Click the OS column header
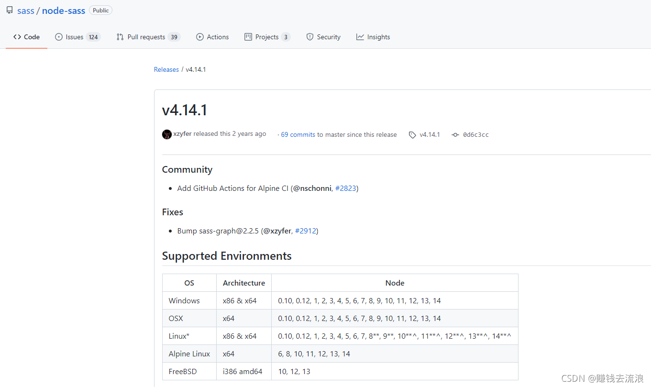 (189, 283)
